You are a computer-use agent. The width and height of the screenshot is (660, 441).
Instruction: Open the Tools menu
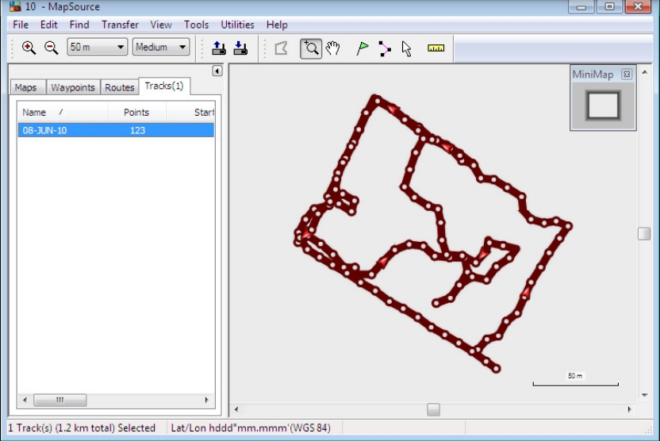[x=196, y=25]
